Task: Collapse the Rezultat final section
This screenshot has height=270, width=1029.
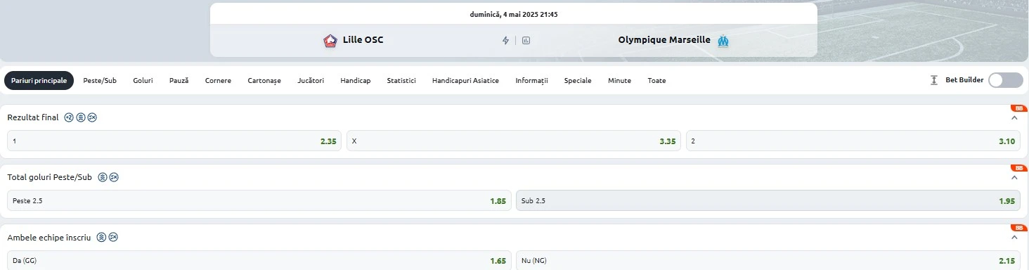Action: 1014,118
